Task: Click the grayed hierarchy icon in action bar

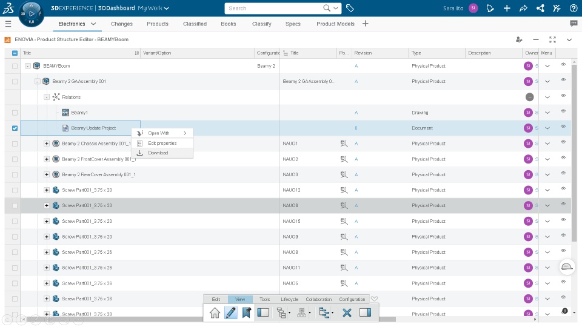Action: click(304, 313)
